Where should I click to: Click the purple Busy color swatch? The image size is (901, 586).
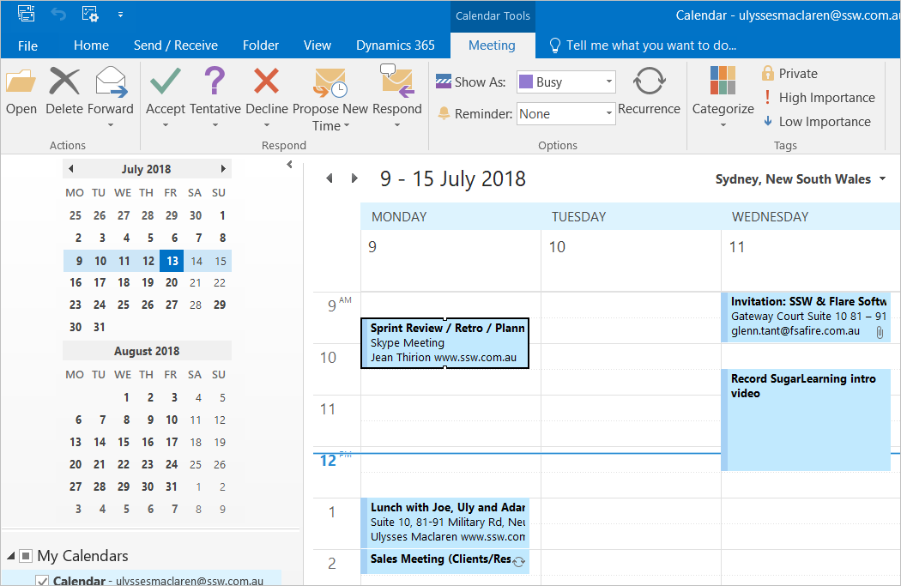click(x=526, y=82)
